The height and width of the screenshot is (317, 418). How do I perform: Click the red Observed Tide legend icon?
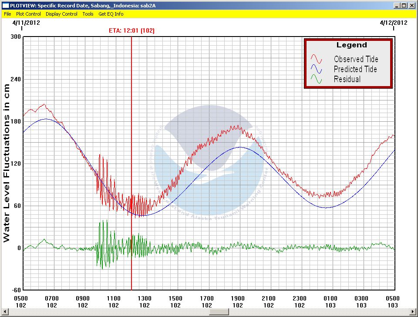[316, 59]
